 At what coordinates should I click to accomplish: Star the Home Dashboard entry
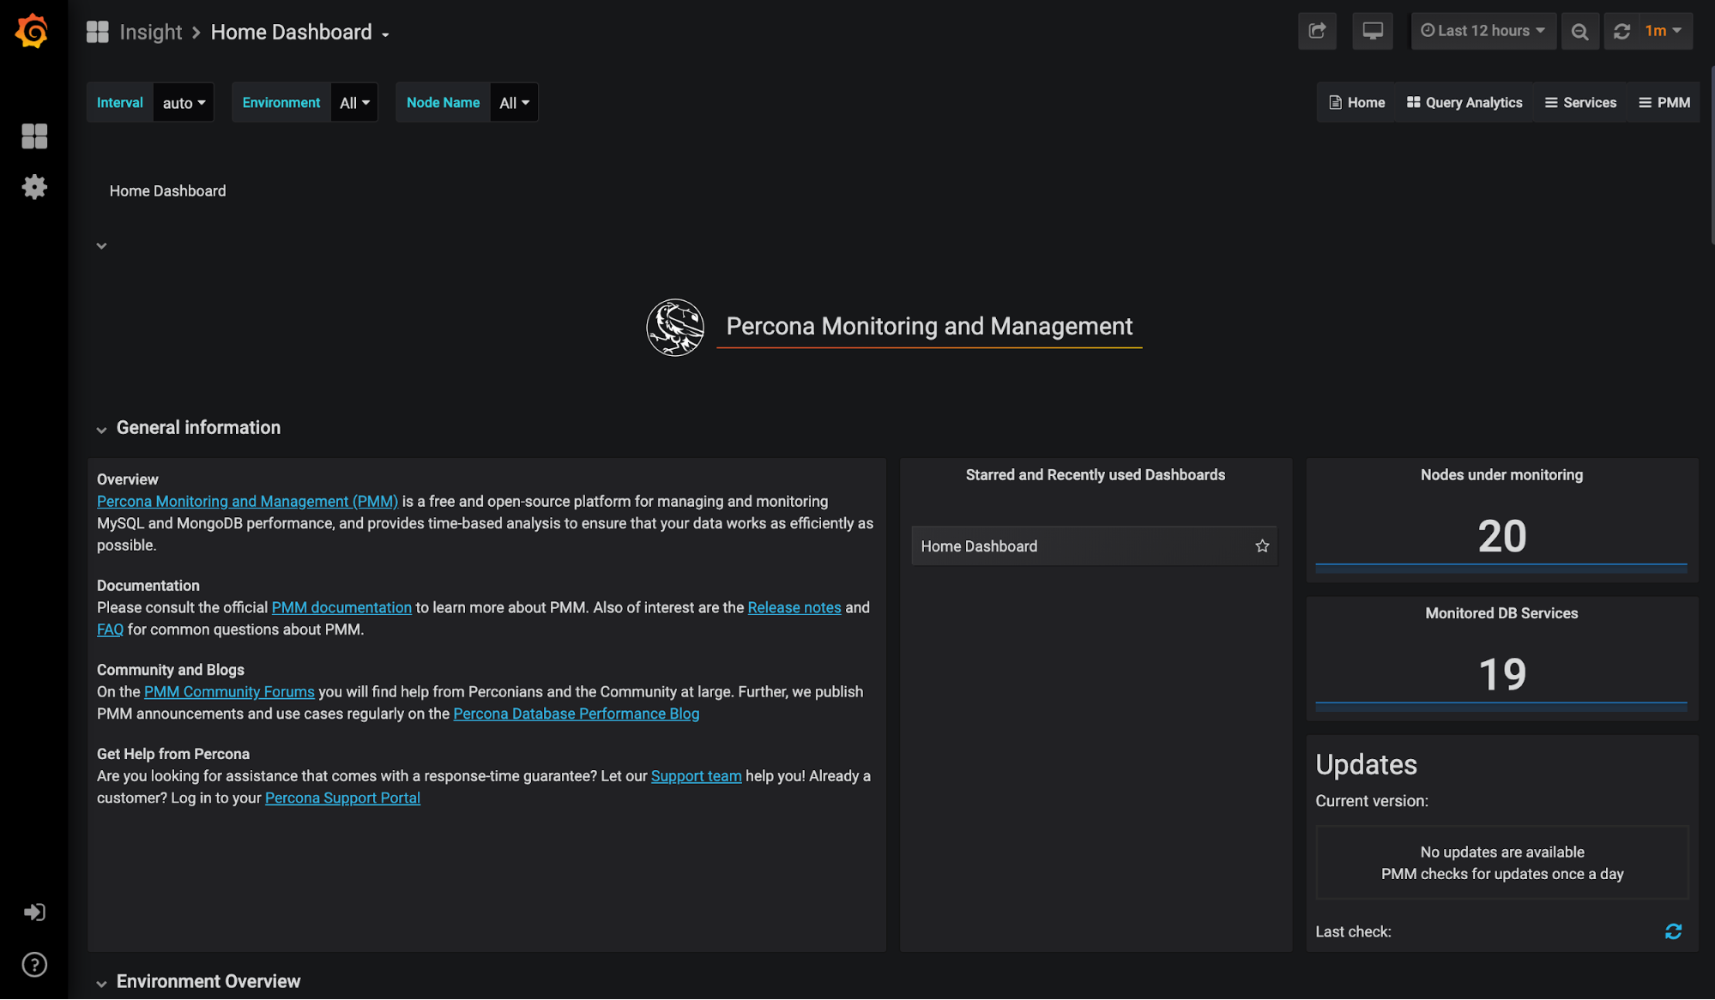[1262, 546]
